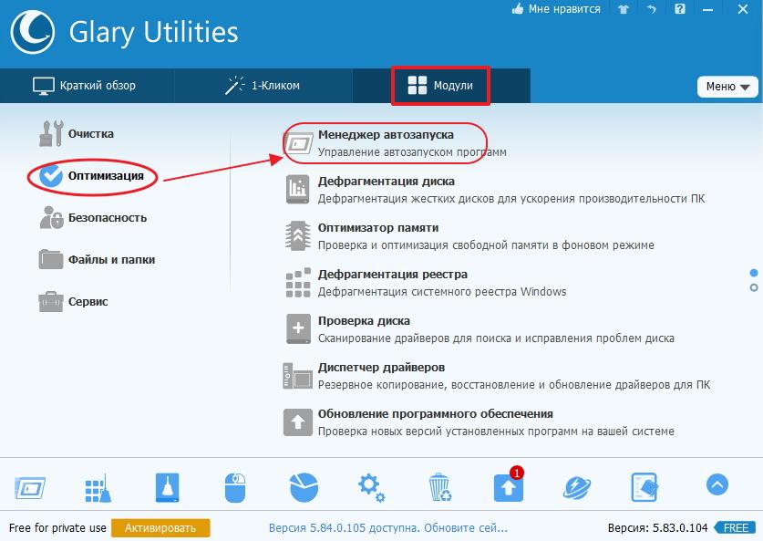Click the Безопасность person-with-lock icon

[52, 218]
